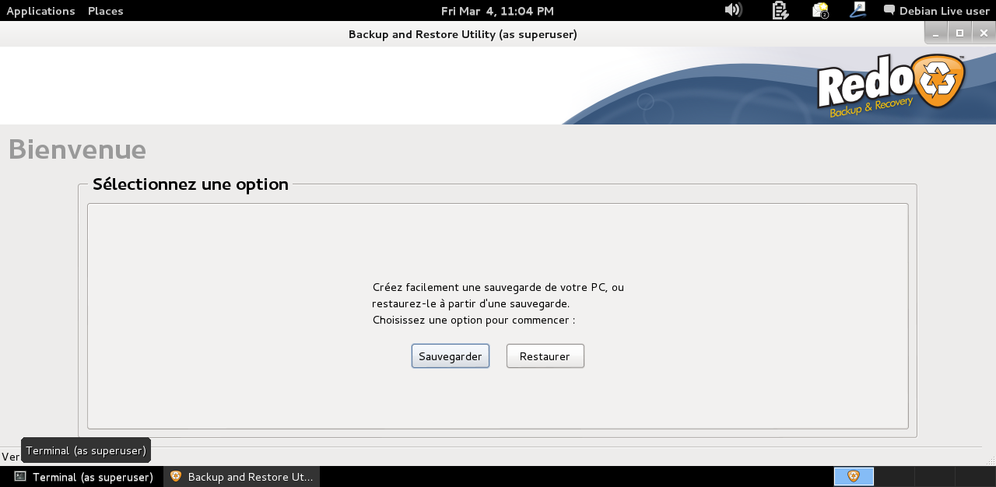The height and width of the screenshot is (487, 996).
Task: Switch to Terminal (as superuser) in taskbar
Action: [x=84, y=477]
